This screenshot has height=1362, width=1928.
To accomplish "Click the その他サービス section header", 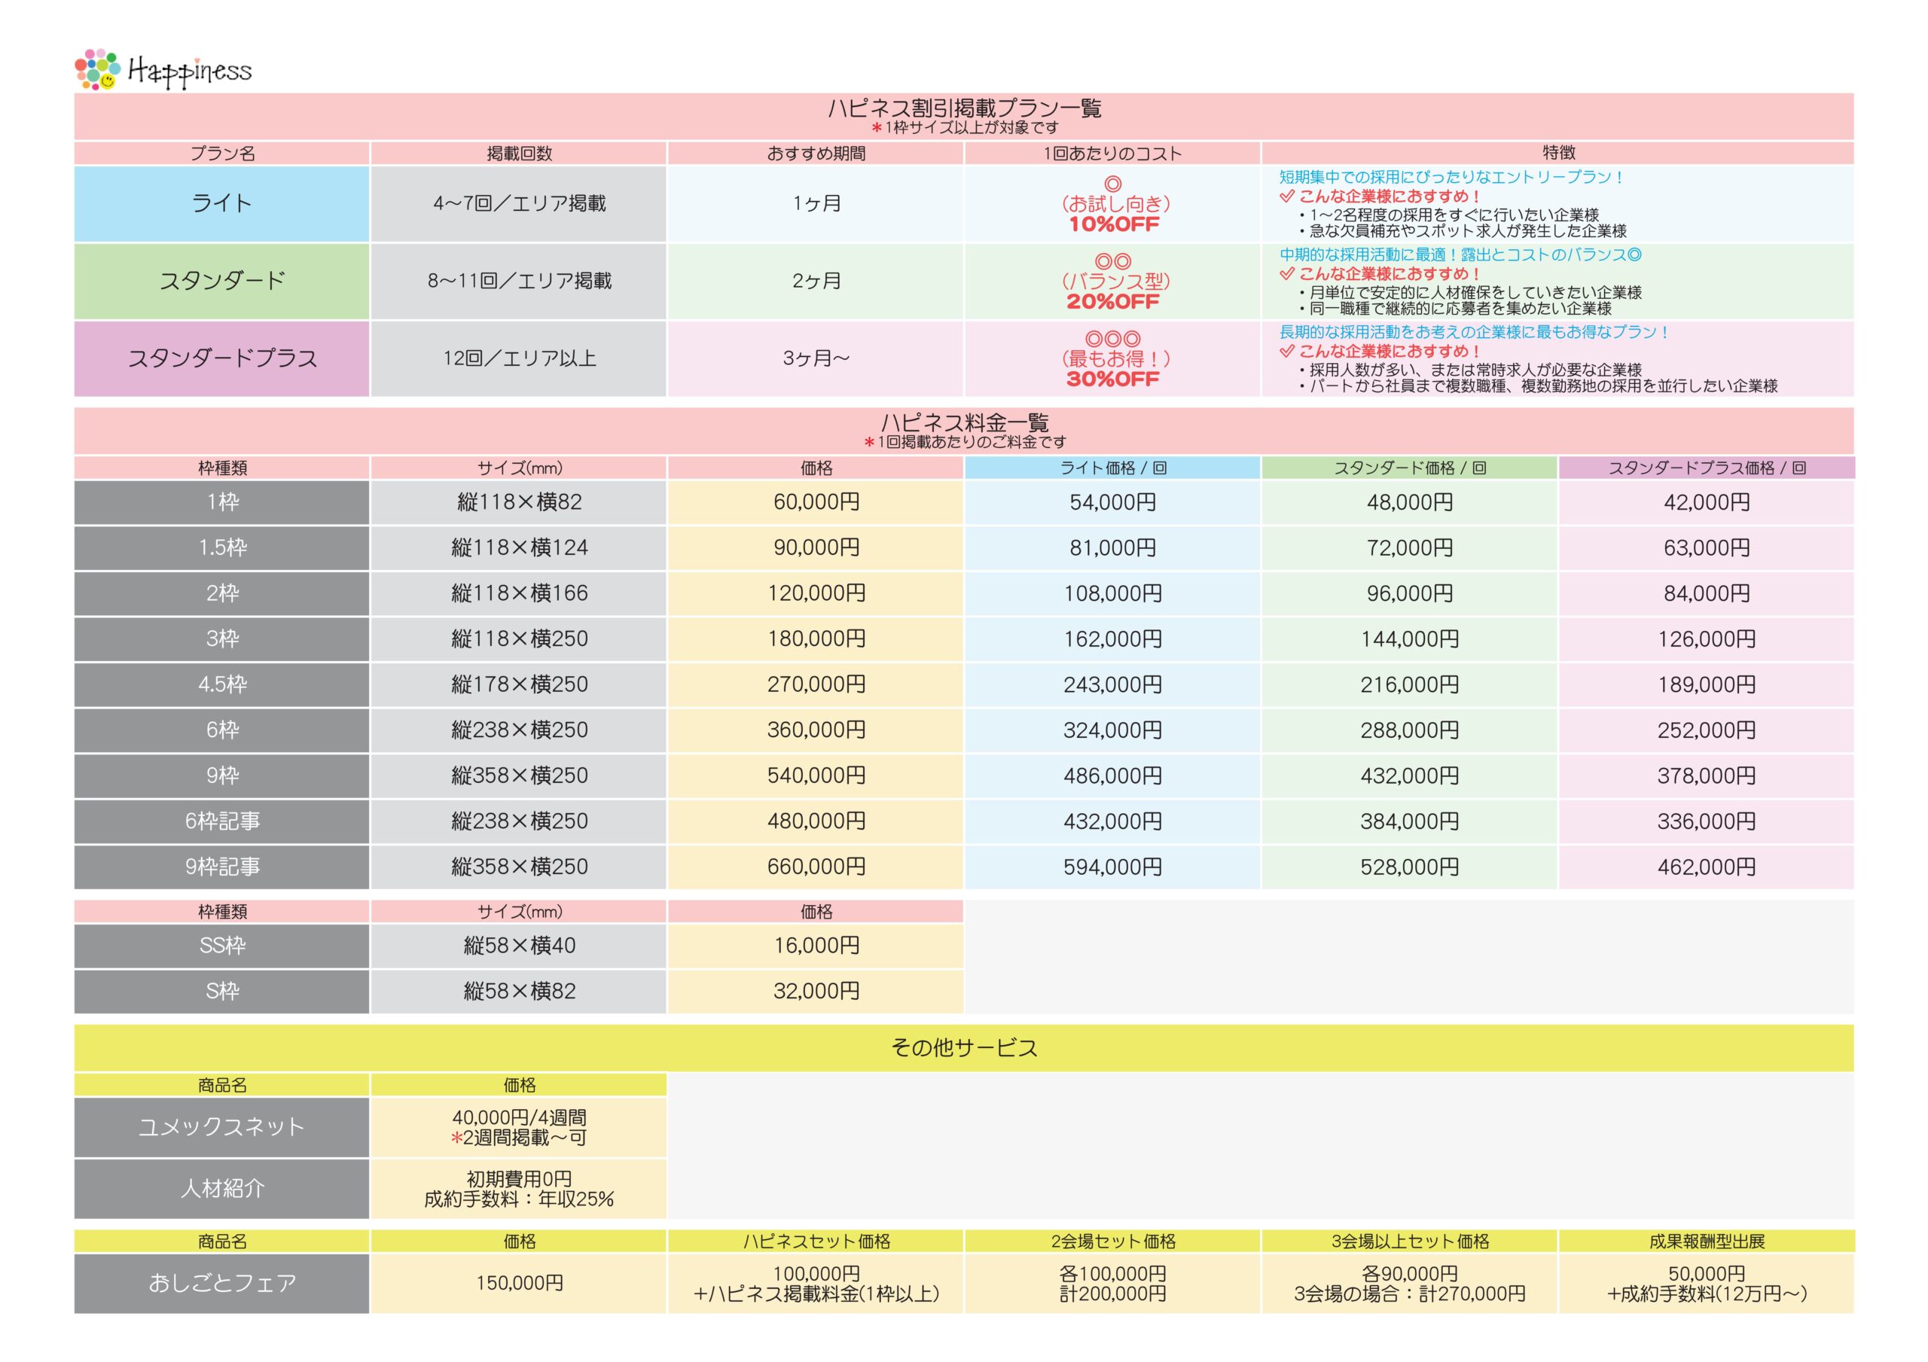I will coord(964,1047).
